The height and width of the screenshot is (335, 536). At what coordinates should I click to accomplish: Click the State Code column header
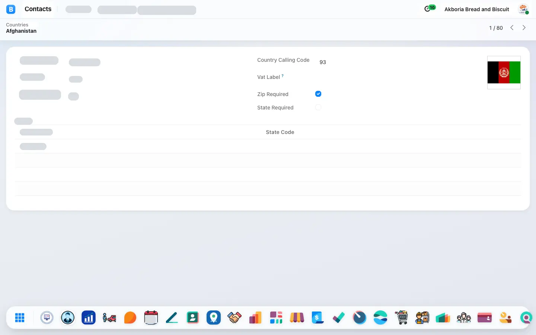(280, 132)
